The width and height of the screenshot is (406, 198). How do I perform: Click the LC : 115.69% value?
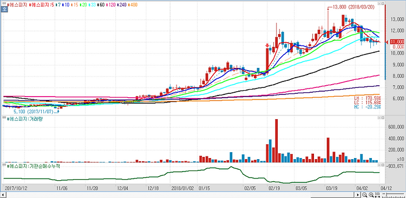pos(368,103)
